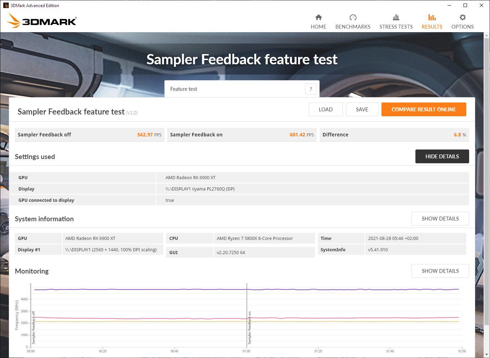
Task: Click the Feature test label
Action: click(x=183, y=89)
